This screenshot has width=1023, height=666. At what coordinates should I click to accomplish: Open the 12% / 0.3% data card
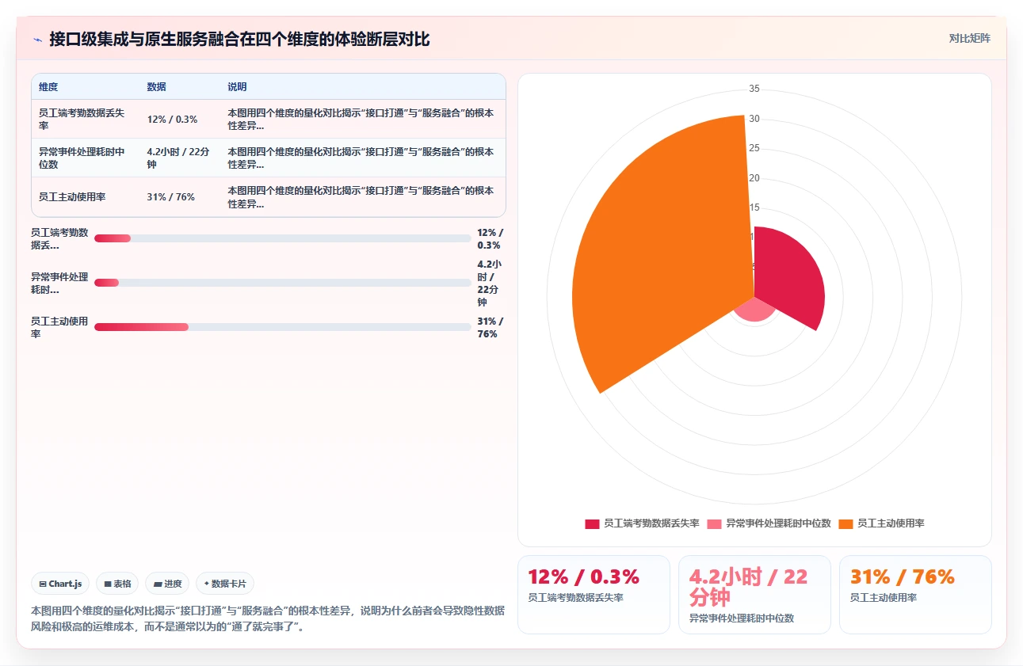pyautogui.click(x=594, y=595)
